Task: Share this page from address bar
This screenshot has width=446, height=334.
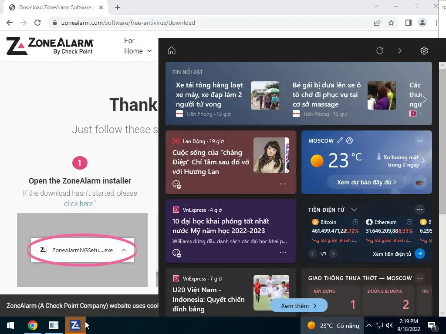Action: click(x=377, y=23)
